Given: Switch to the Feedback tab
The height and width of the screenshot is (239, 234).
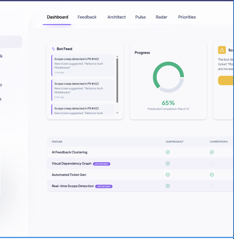Looking at the screenshot, I should 87,17.
